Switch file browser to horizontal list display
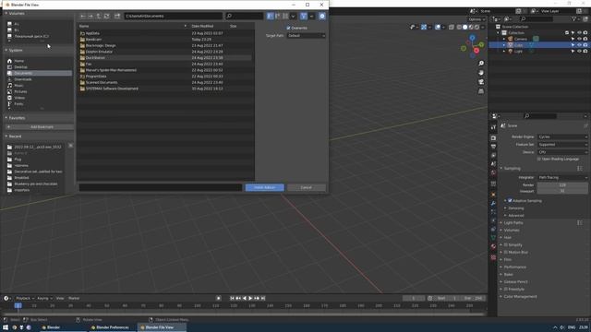Image resolution: width=591 pixels, height=332 pixels. click(278, 17)
